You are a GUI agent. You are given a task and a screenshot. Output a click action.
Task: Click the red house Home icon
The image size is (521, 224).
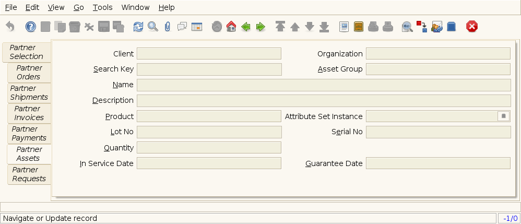click(231, 27)
